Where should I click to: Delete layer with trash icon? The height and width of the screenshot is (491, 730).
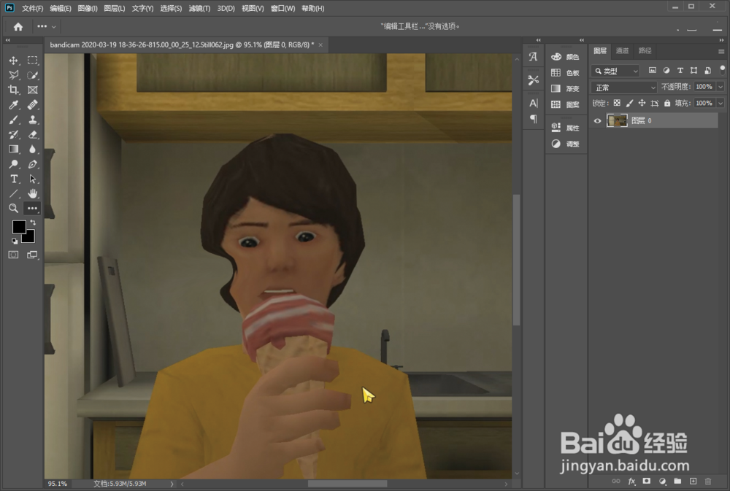[708, 482]
